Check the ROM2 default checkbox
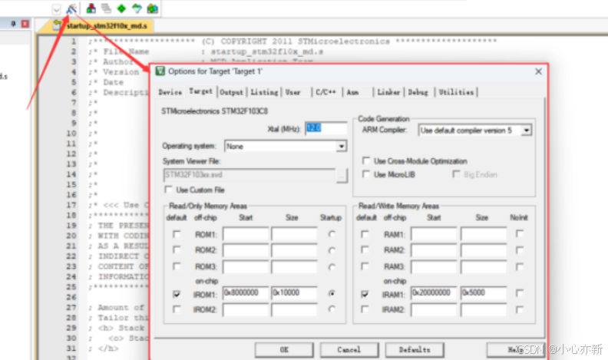The image size is (608, 360). pyautogui.click(x=177, y=250)
